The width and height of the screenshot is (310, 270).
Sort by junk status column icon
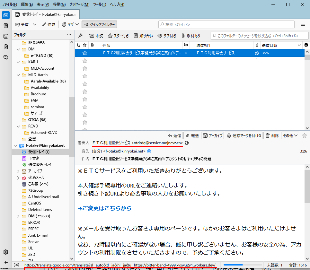[257, 45]
